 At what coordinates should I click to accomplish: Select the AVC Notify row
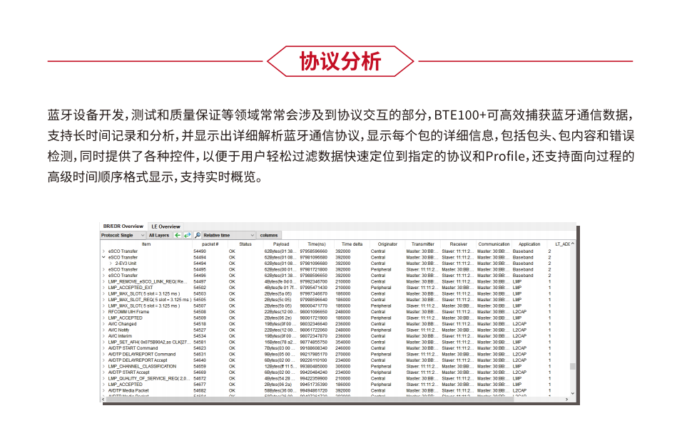(x=118, y=330)
